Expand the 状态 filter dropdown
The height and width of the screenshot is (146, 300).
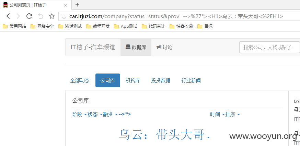(x=95, y=114)
